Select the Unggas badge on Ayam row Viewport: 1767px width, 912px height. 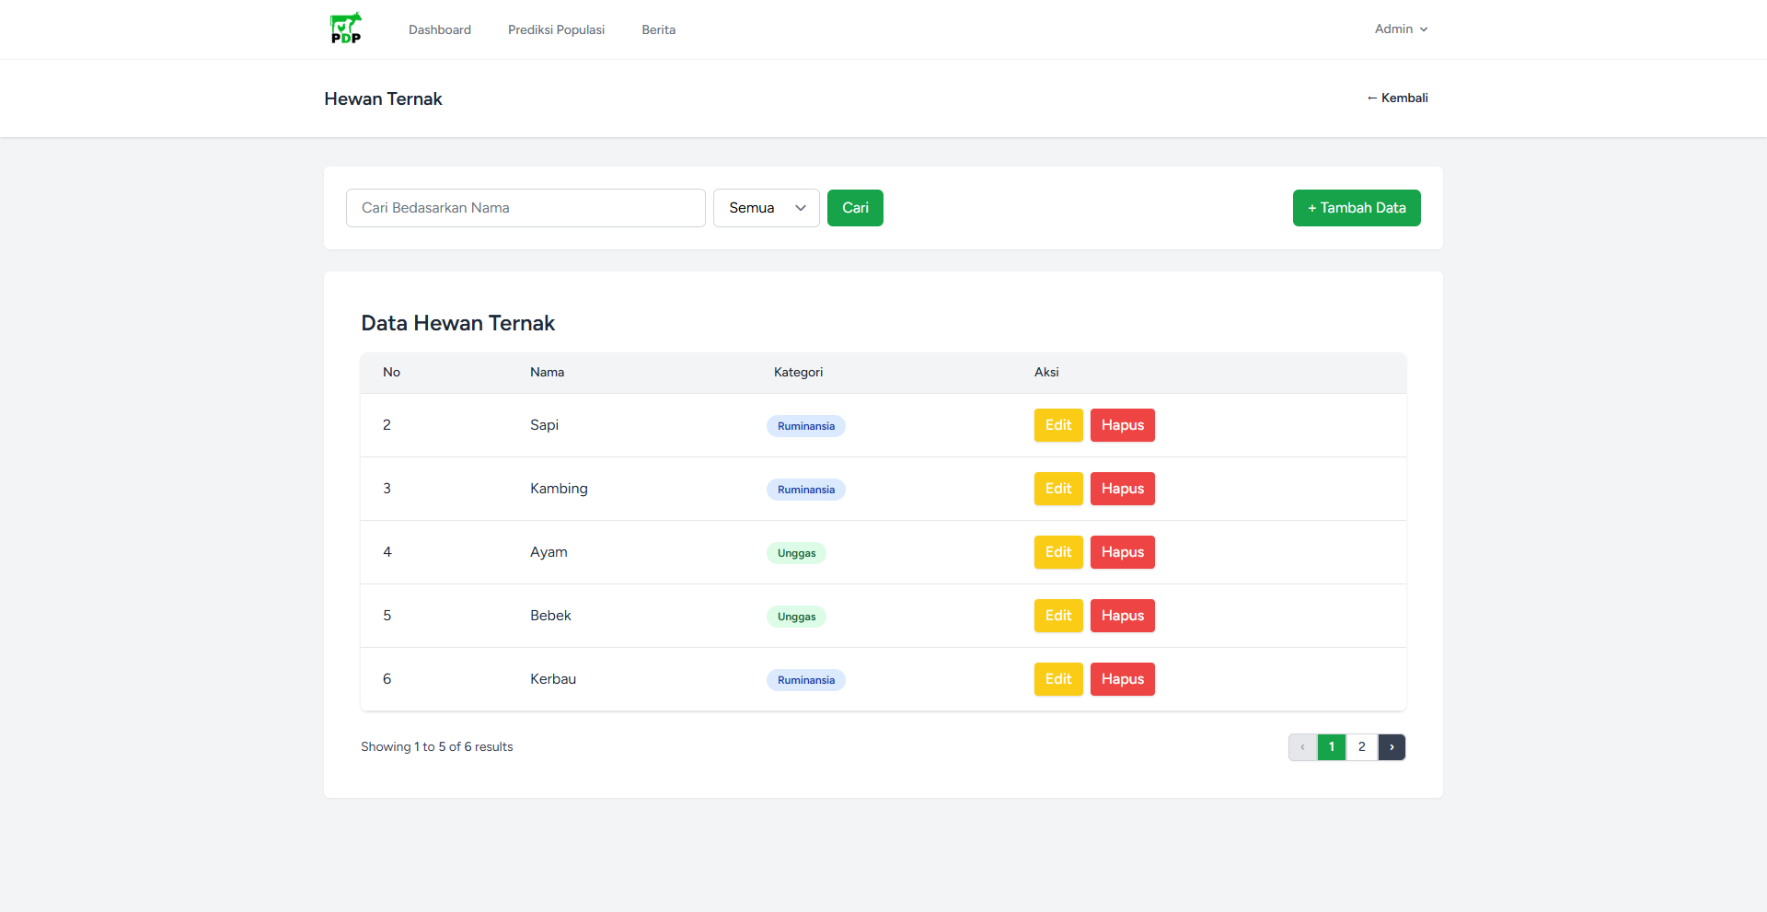[x=796, y=553]
